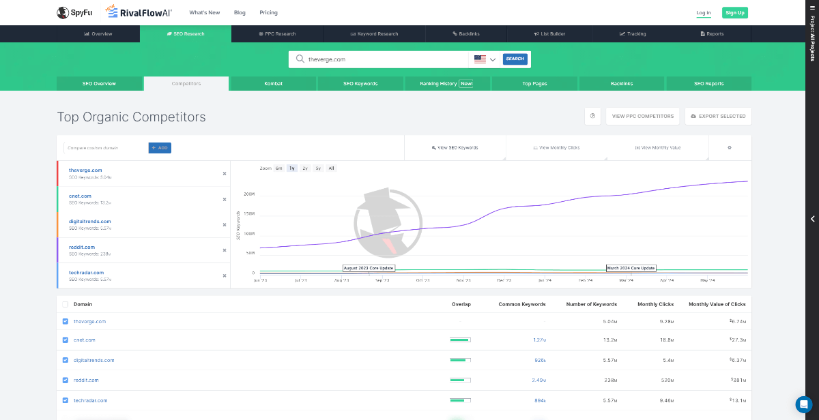Open the Reports nav section
819x420 pixels.
(x=712, y=33)
